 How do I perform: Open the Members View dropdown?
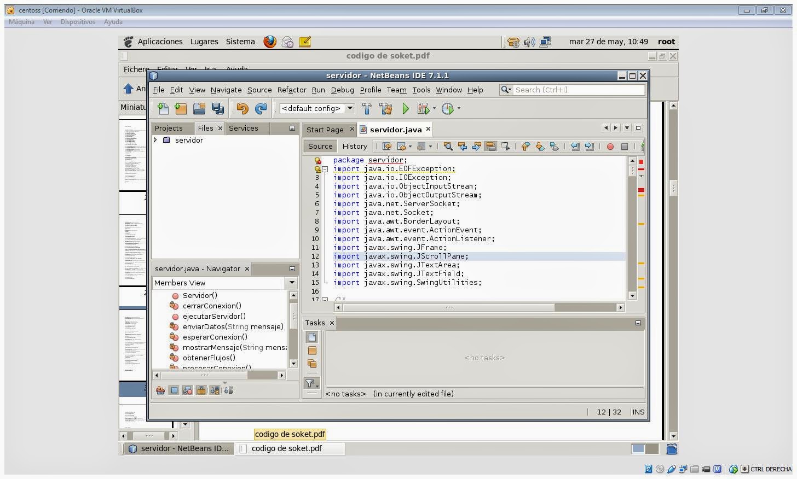click(291, 283)
